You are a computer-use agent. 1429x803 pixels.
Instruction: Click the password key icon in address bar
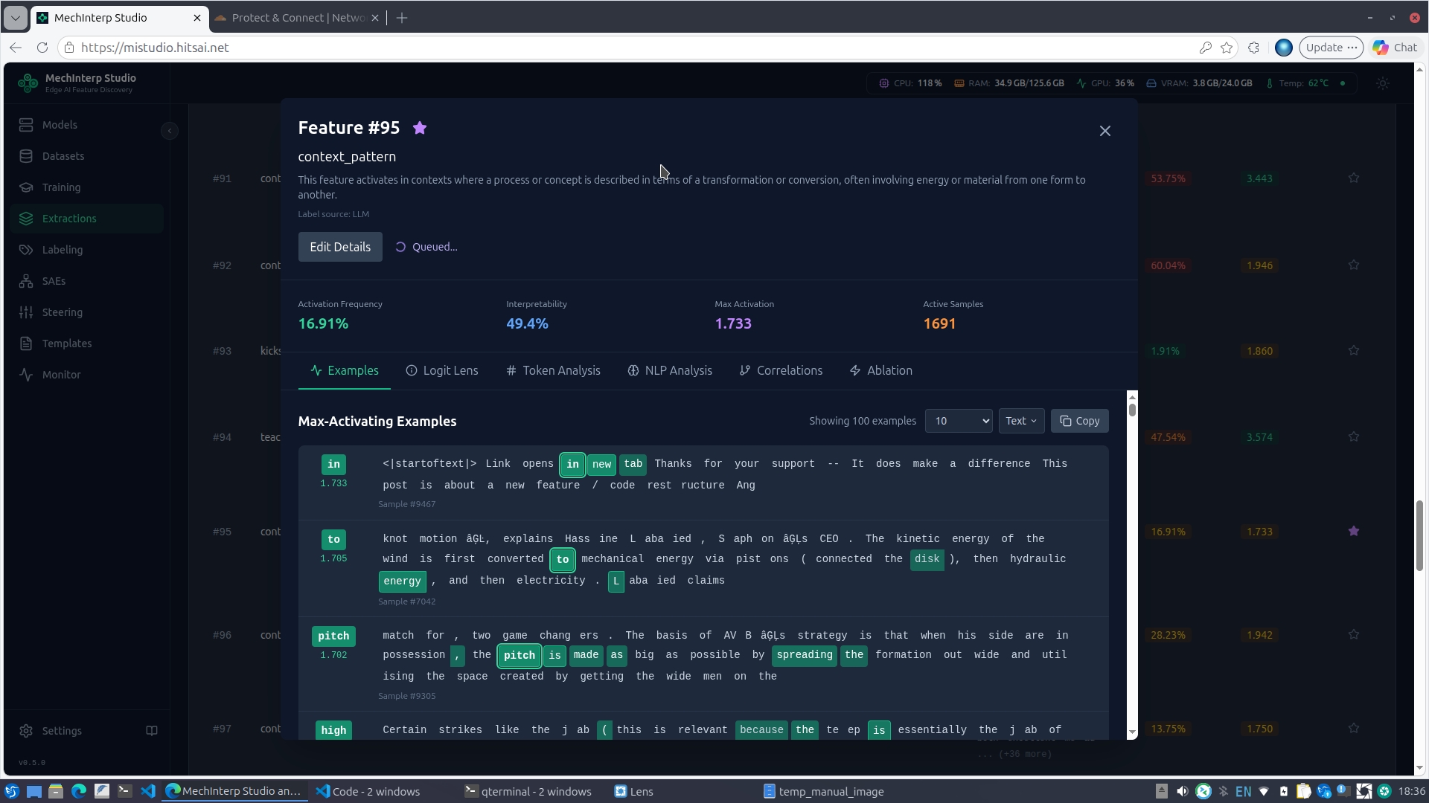pyautogui.click(x=1205, y=48)
